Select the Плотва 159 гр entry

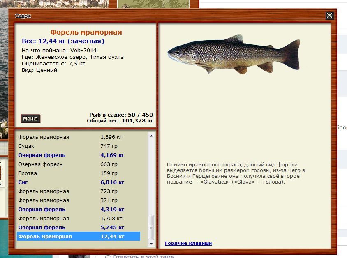click(78, 173)
